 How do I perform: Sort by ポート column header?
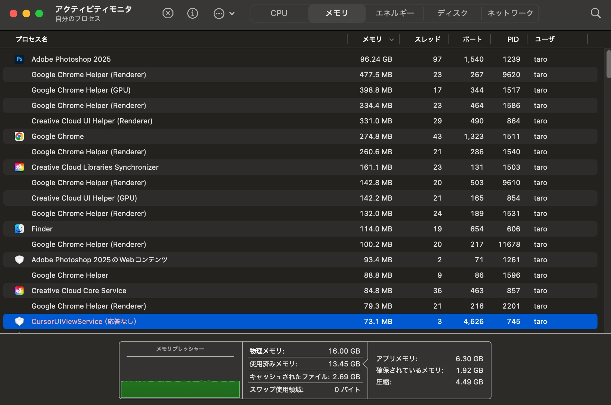click(472, 39)
